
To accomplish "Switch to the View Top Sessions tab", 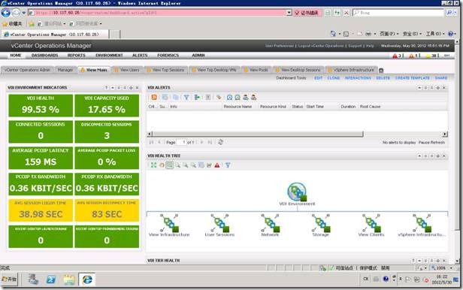I will tap(165, 70).
